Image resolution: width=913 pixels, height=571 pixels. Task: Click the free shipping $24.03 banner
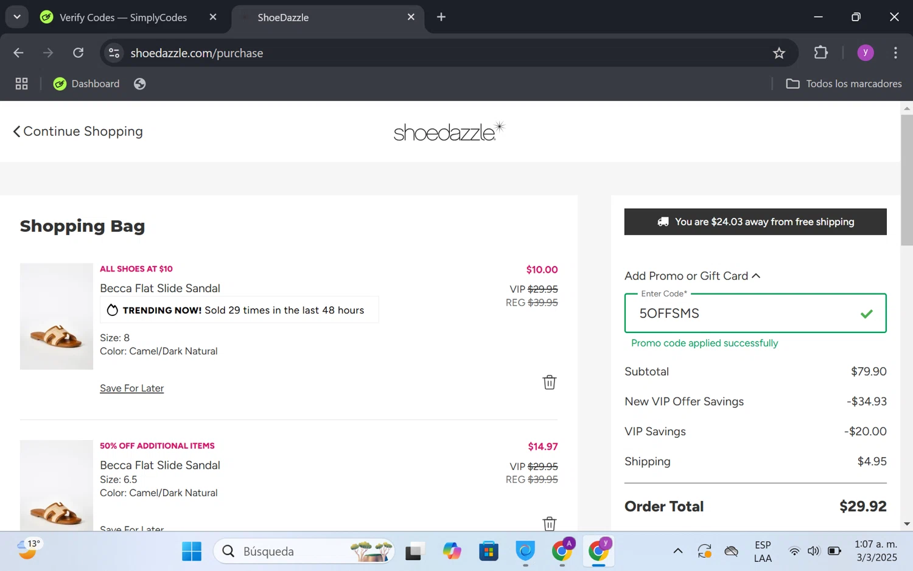click(755, 222)
